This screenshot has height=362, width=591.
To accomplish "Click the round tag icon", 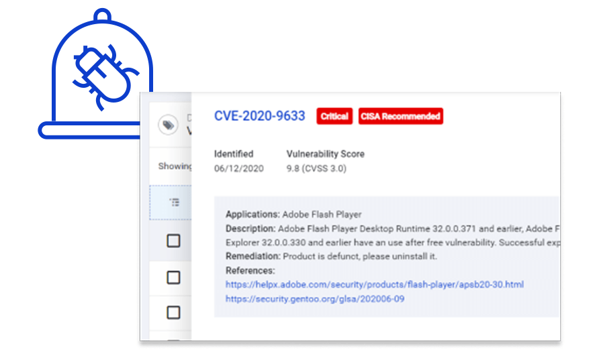I will pos(167,125).
